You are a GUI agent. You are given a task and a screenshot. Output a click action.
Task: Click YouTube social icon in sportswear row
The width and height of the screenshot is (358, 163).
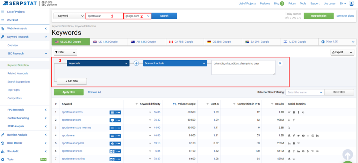pyautogui.click(x=303, y=136)
